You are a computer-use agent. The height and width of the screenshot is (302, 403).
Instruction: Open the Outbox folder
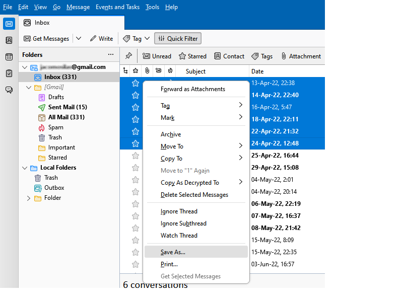click(x=54, y=188)
